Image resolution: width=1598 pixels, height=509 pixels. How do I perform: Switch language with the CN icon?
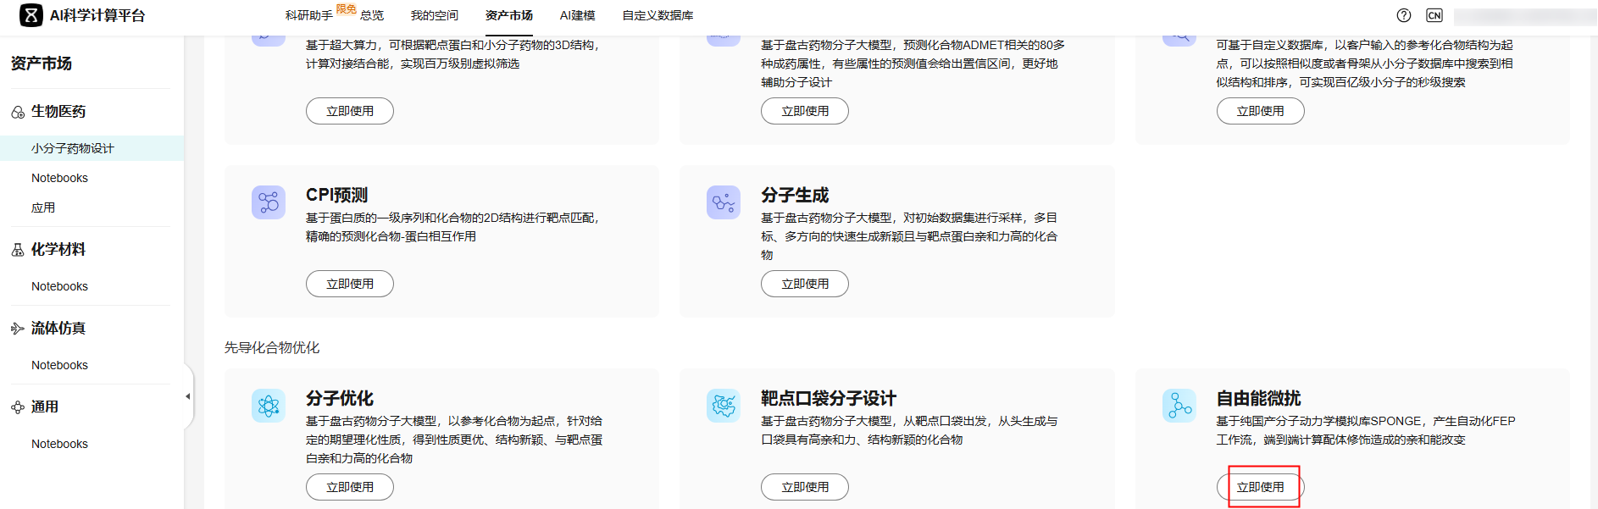click(x=1434, y=15)
